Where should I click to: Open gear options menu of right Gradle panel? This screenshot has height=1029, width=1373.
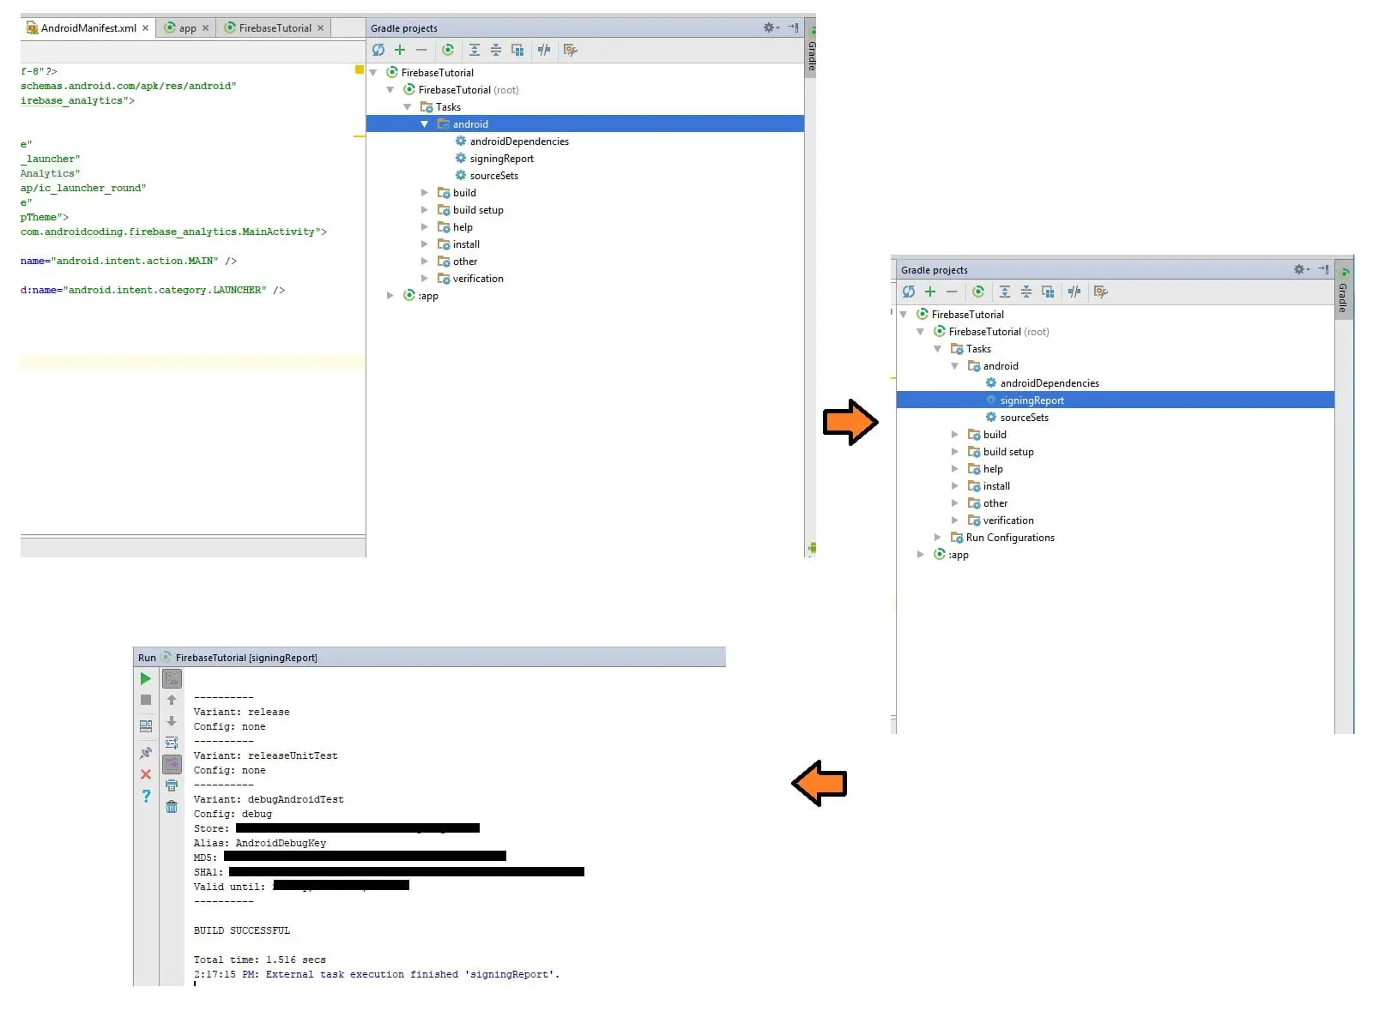(1301, 269)
